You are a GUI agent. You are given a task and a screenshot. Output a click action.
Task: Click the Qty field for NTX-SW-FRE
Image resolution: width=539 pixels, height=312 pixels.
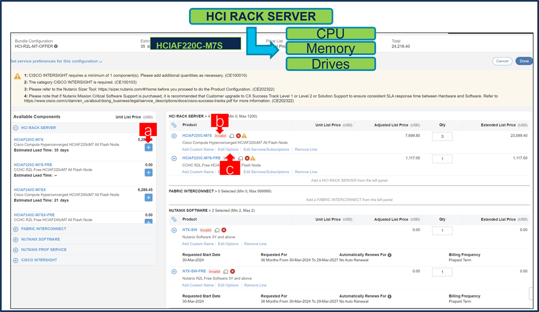pyautogui.click(x=442, y=272)
